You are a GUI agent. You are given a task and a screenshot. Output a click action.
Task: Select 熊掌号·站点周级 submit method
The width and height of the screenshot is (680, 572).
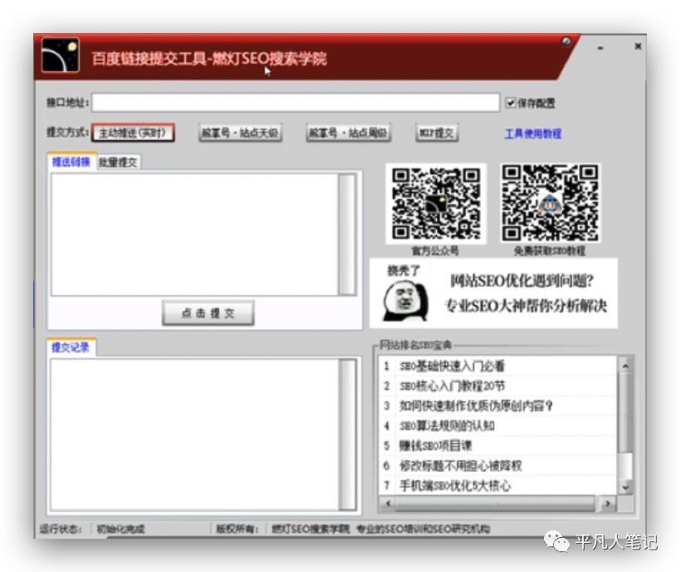coord(348,133)
